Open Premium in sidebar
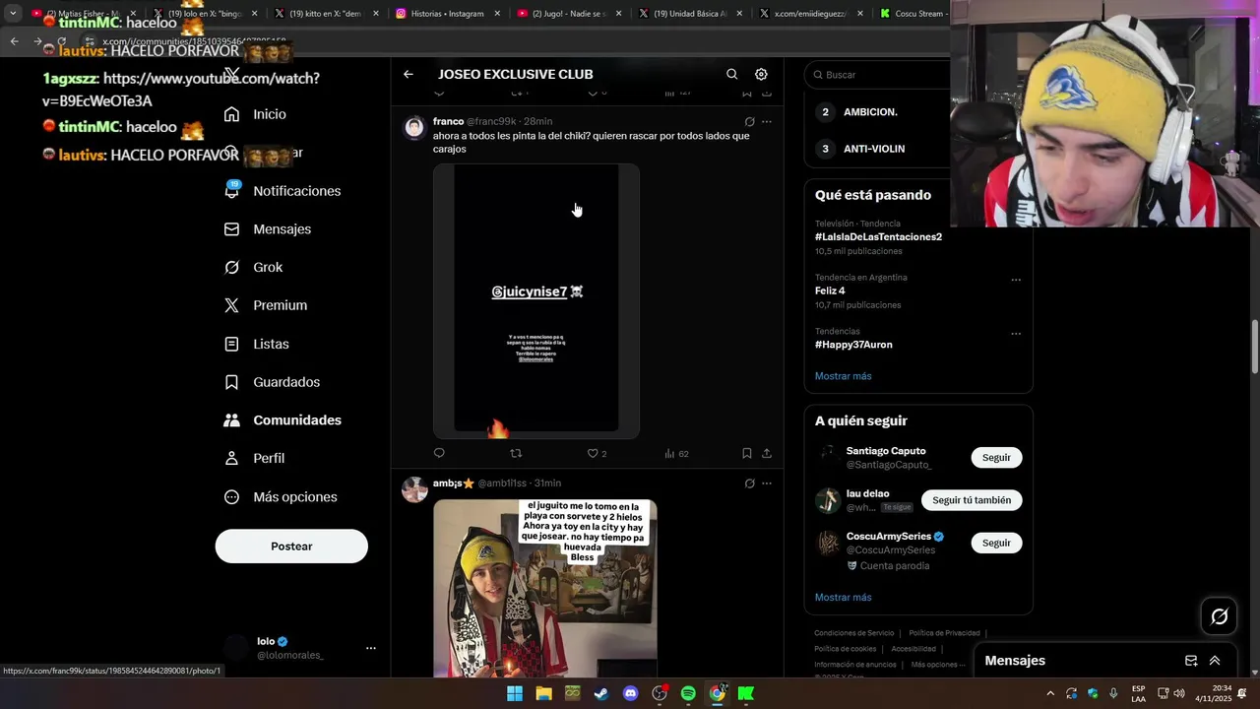1260x709 pixels. (266, 305)
